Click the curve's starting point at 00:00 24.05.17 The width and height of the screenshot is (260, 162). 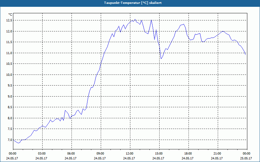click(x=13, y=140)
